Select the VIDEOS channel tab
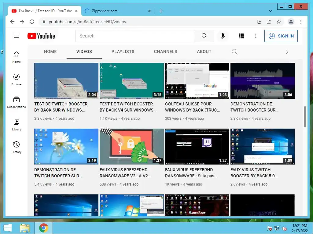This screenshot has width=313, height=234. [x=84, y=51]
